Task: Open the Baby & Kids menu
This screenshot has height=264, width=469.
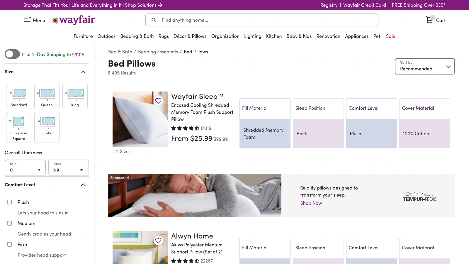Action: [299, 36]
